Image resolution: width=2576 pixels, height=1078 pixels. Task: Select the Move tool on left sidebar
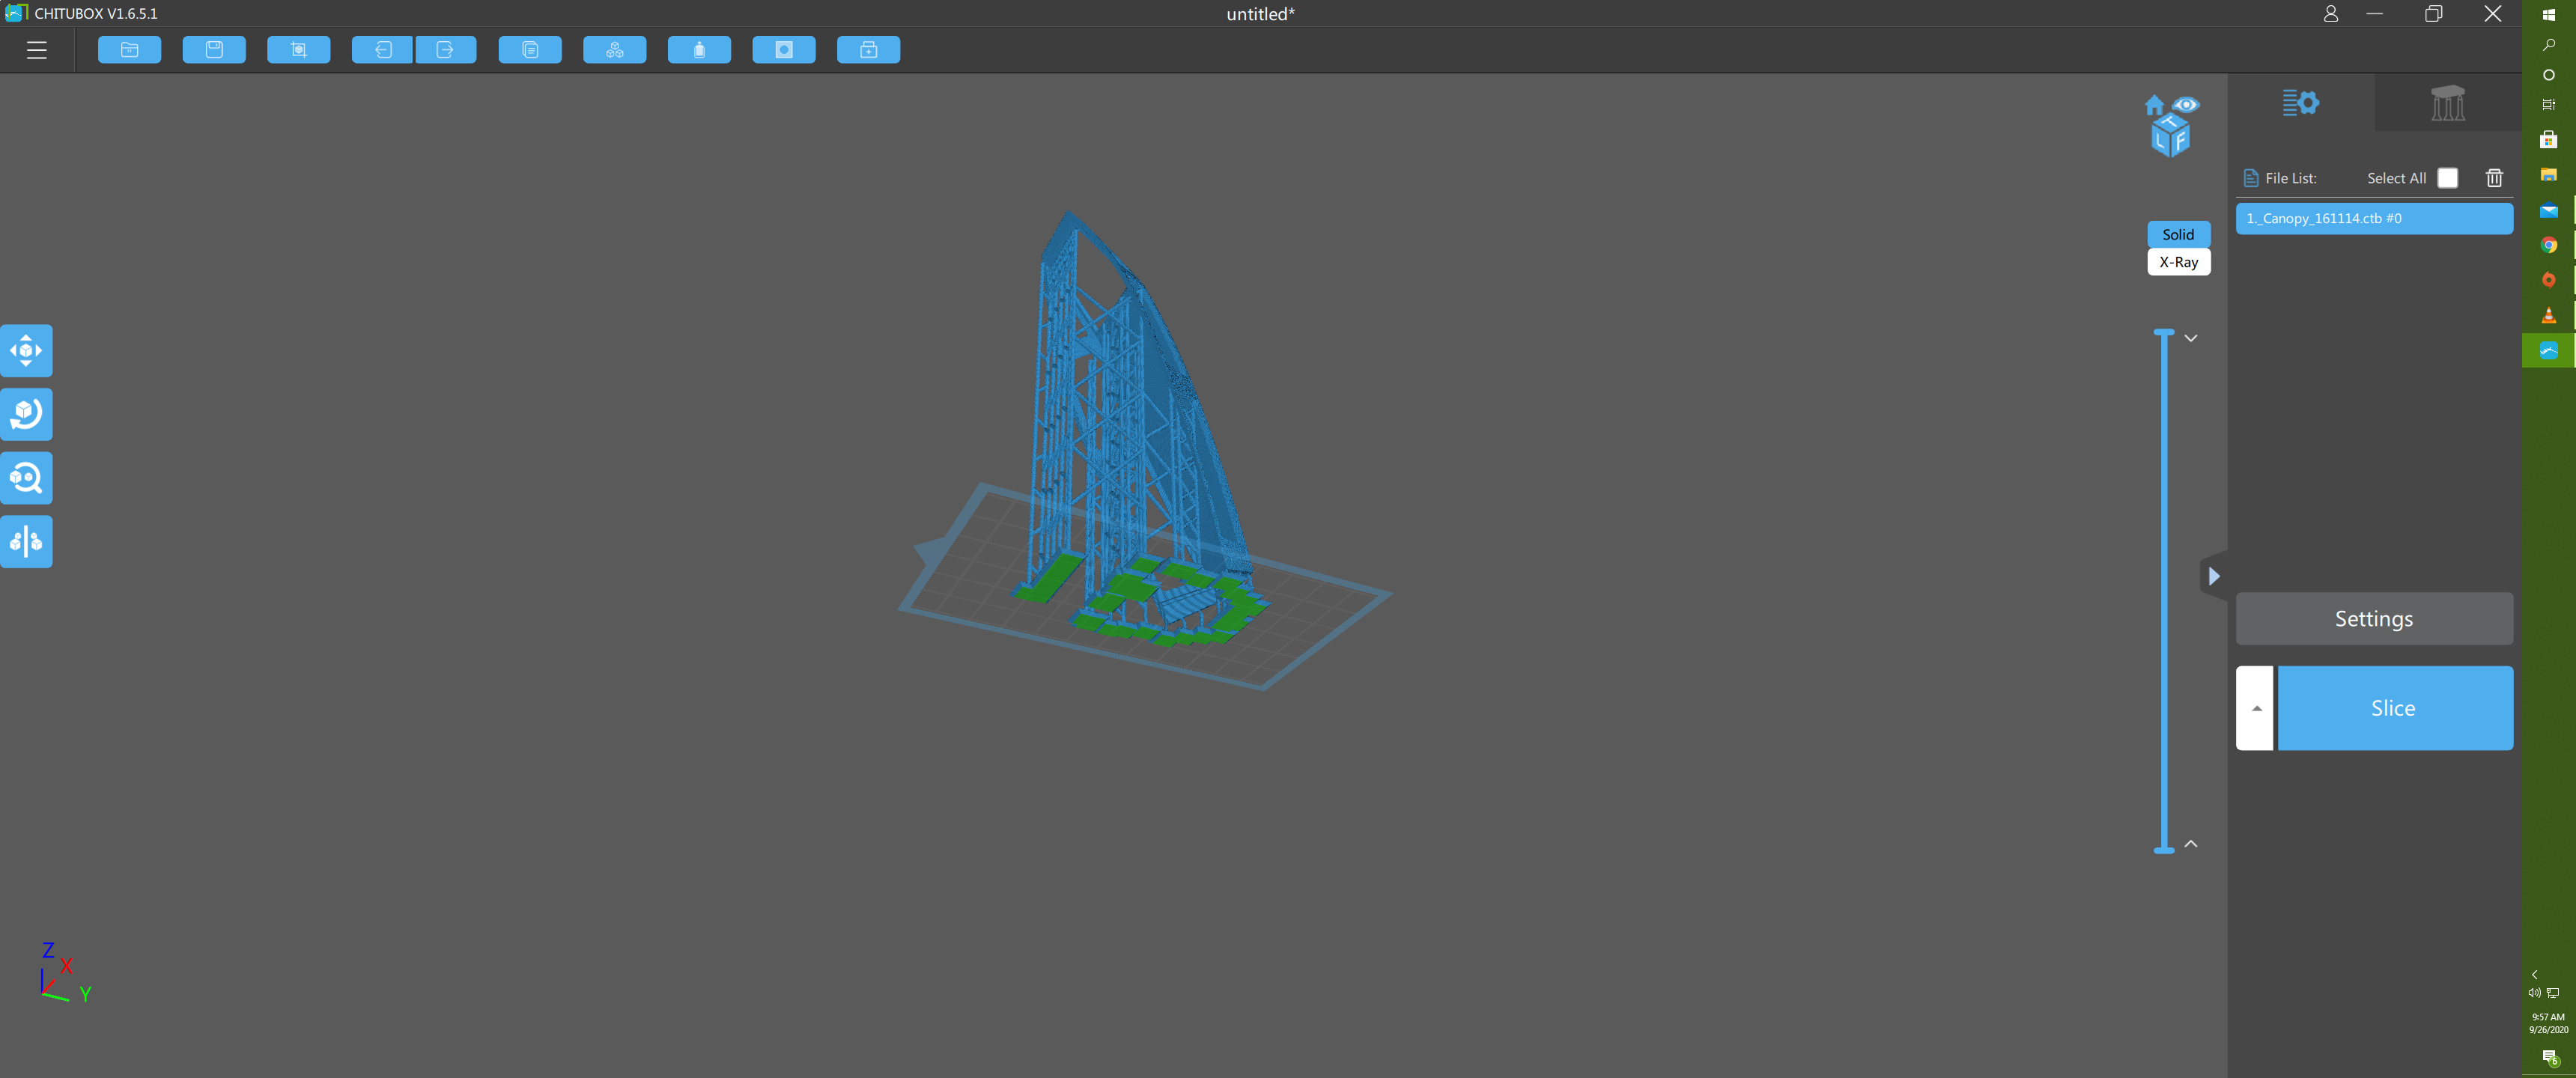point(26,351)
